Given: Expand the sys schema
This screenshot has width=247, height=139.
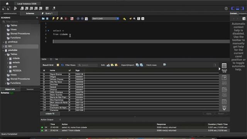Looking at the screenshot, I should pos(3,46).
